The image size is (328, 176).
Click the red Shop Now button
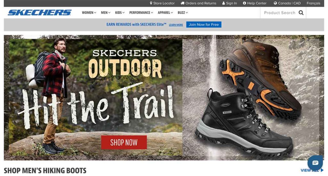coord(124,142)
